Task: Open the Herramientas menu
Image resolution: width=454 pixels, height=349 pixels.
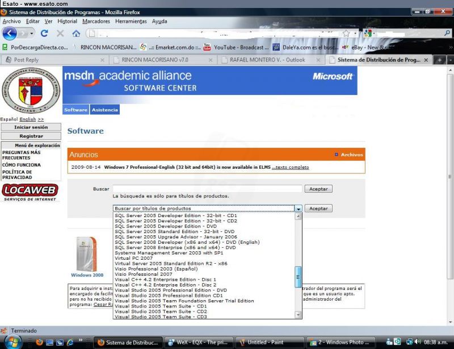Action: (131, 21)
